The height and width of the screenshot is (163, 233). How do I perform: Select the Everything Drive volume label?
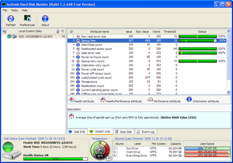[137, 156]
